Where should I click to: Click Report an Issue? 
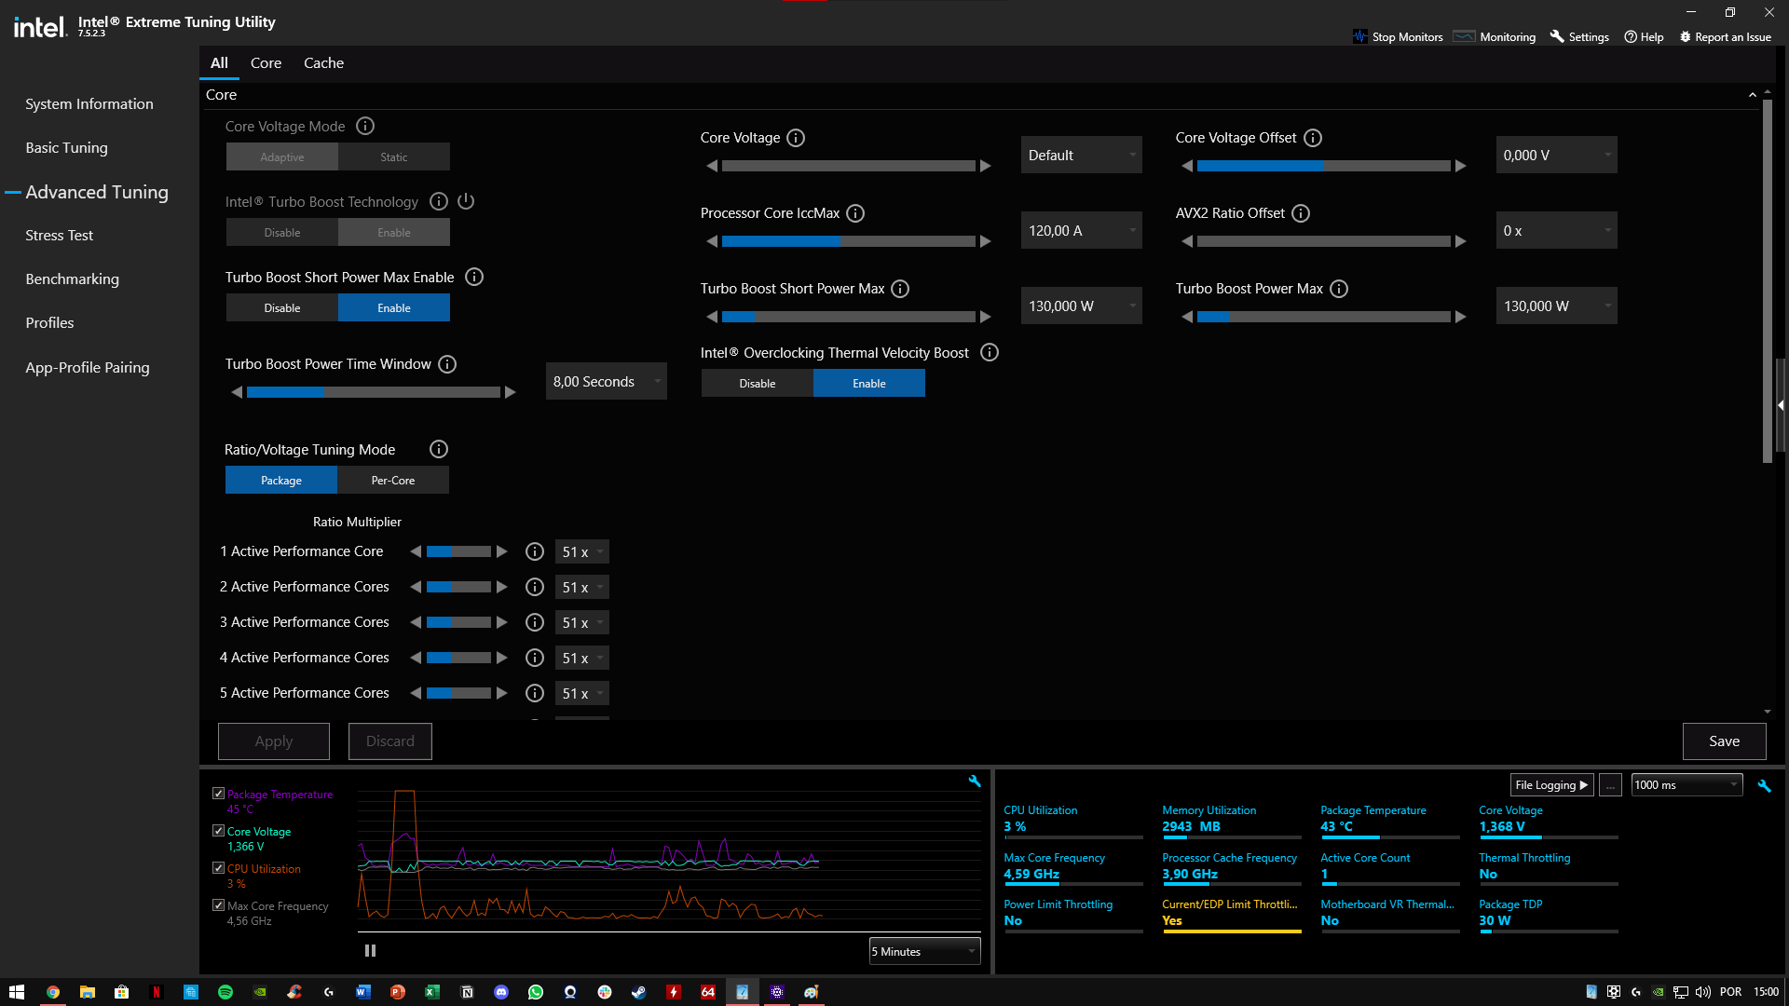click(1725, 36)
